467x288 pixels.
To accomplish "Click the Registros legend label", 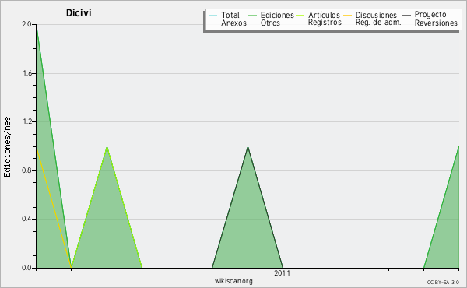I will [325, 23].
